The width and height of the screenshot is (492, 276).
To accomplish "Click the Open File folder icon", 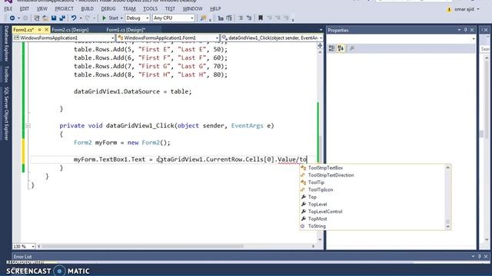I will tap(45, 18).
